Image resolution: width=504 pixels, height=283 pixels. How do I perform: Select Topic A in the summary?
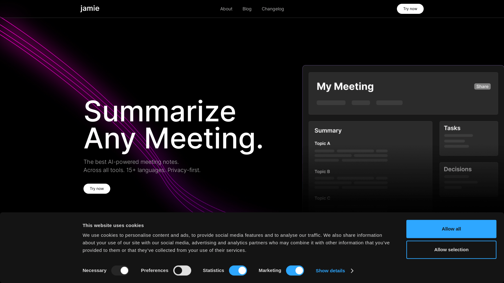tap(322, 143)
